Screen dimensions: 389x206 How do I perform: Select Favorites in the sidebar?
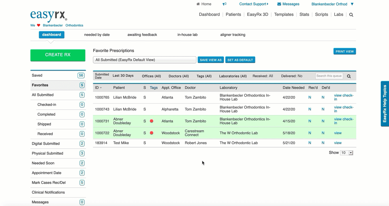(58, 85)
